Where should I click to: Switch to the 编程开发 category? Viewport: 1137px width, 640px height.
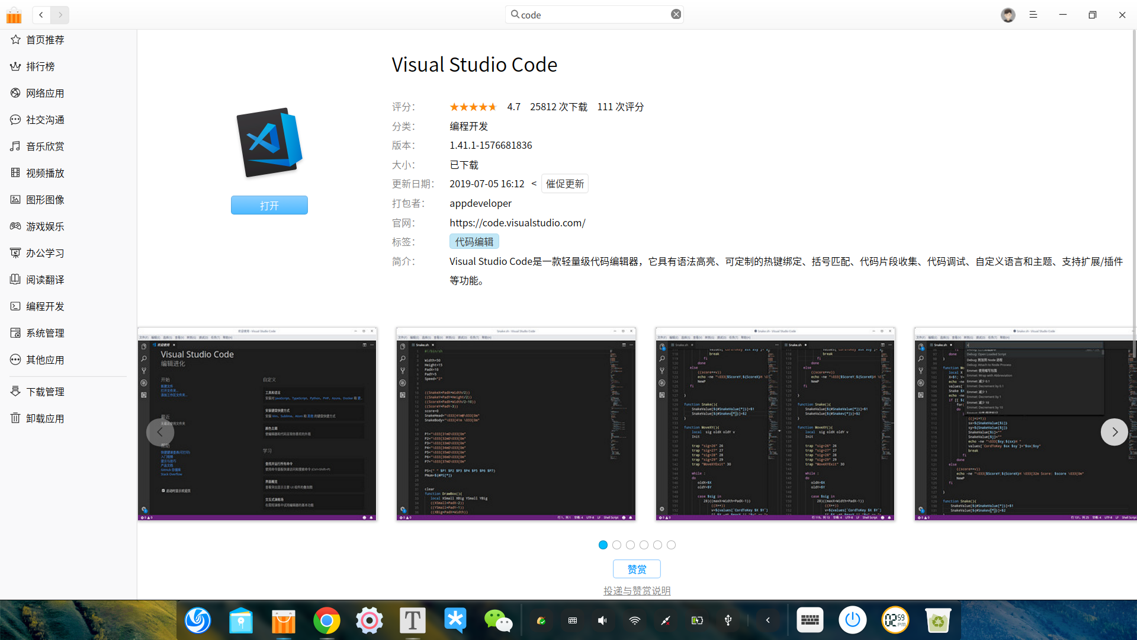point(44,306)
